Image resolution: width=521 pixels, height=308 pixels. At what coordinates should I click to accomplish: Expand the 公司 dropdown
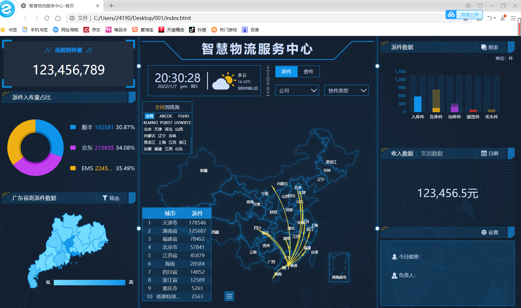tap(297, 90)
